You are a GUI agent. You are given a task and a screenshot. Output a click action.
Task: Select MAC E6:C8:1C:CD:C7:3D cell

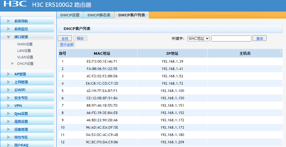[102, 83]
